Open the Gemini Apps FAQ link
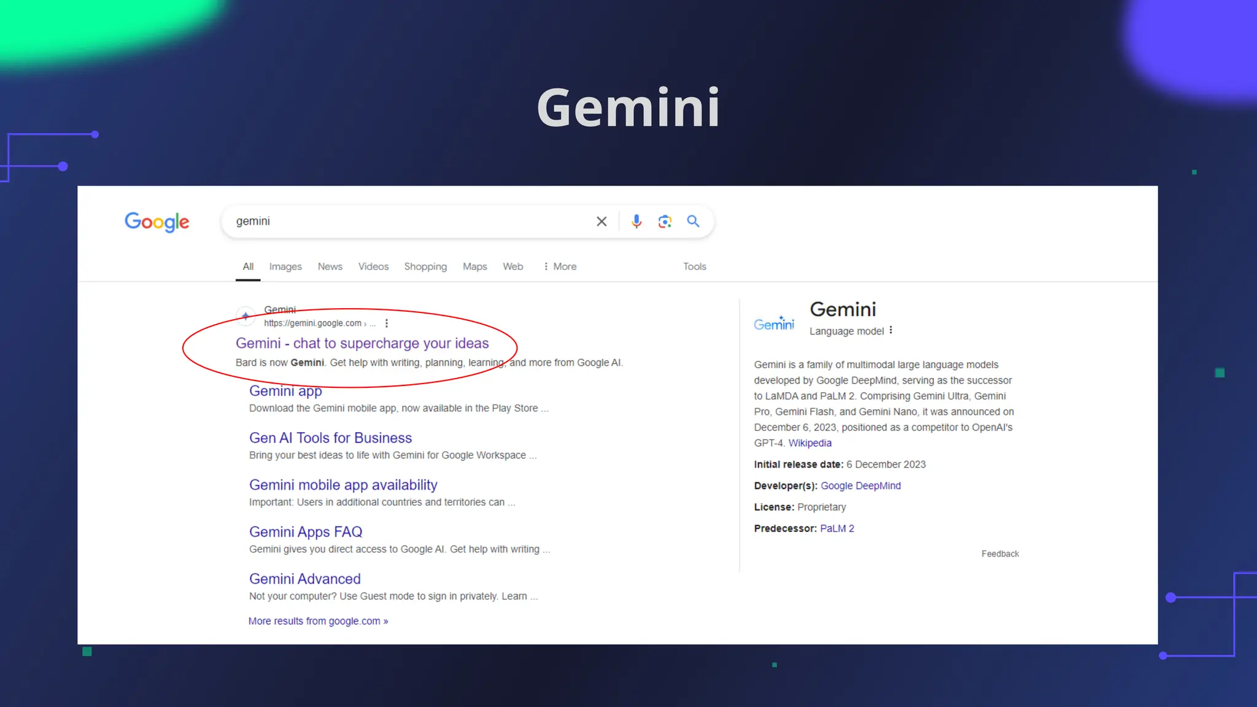 306,531
